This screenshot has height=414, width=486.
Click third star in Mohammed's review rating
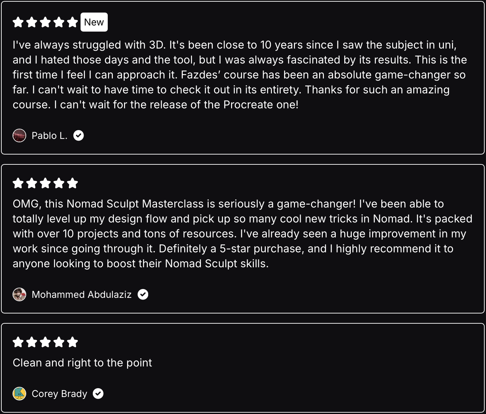(x=45, y=183)
